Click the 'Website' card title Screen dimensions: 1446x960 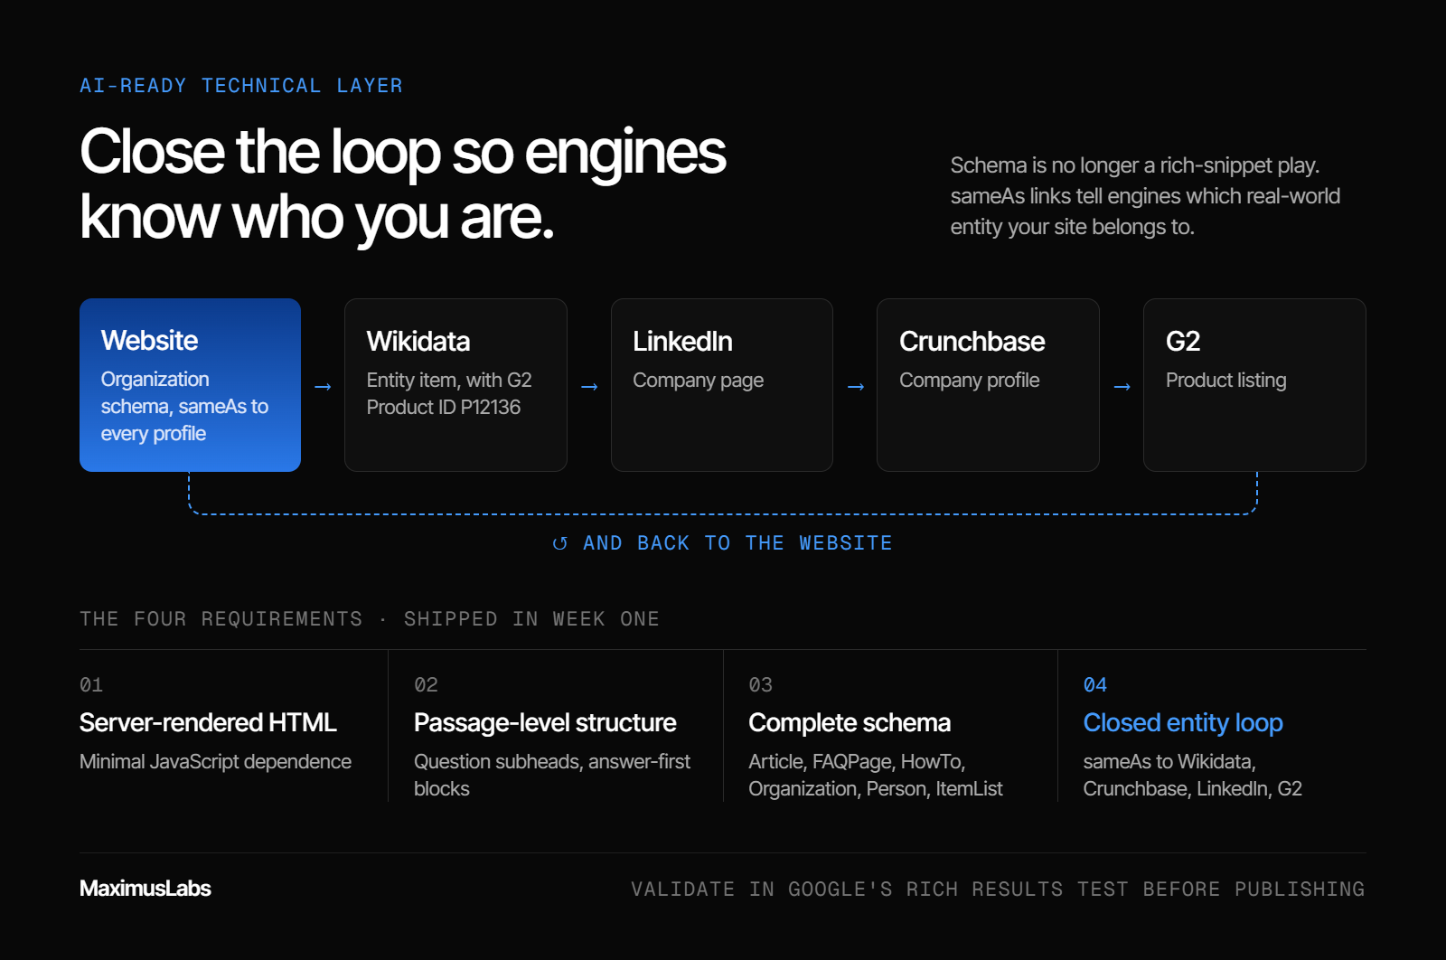149,341
